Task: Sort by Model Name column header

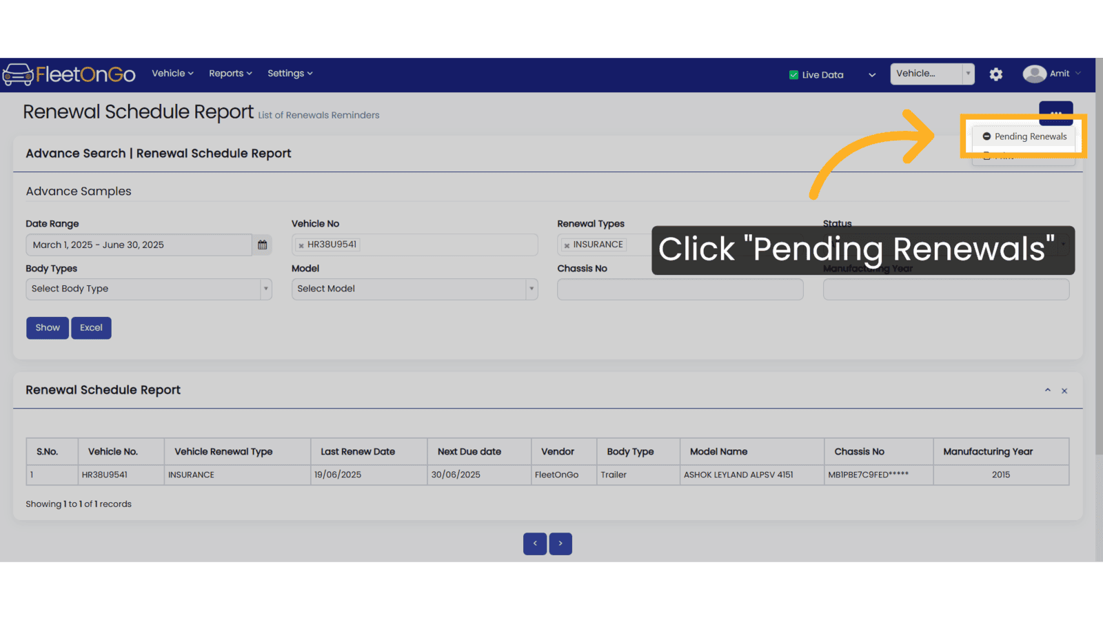Action: [752, 451]
